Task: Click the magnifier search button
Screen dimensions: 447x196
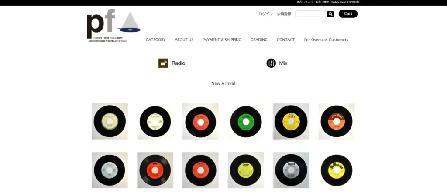Action: (x=330, y=14)
